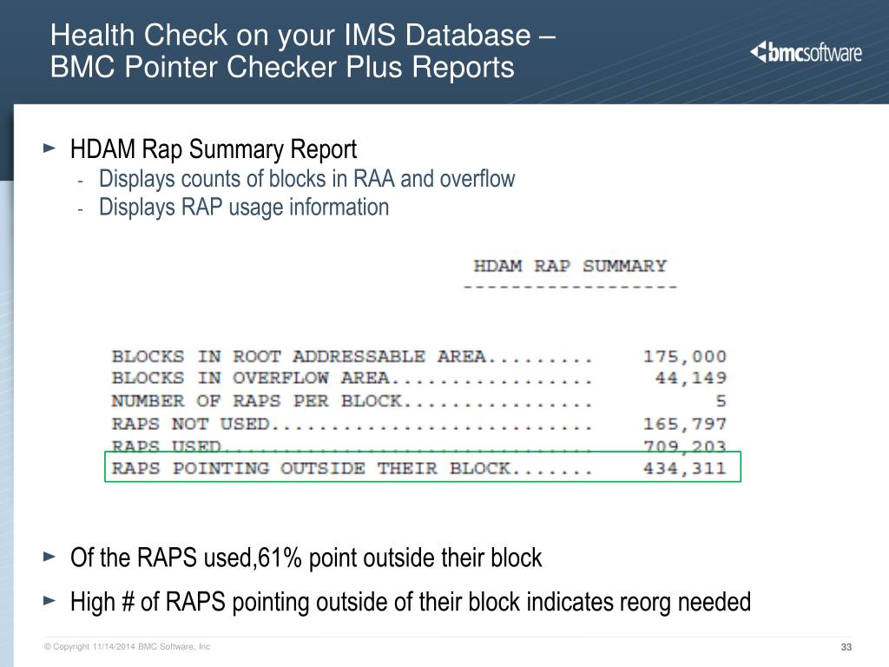This screenshot has height=667, width=889.
Task: Select the value 44,149
Action: click(x=690, y=379)
